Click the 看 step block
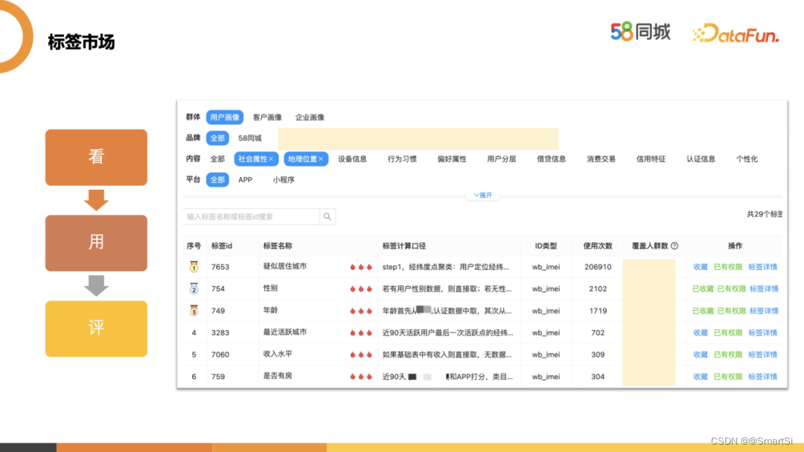 (x=96, y=157)
